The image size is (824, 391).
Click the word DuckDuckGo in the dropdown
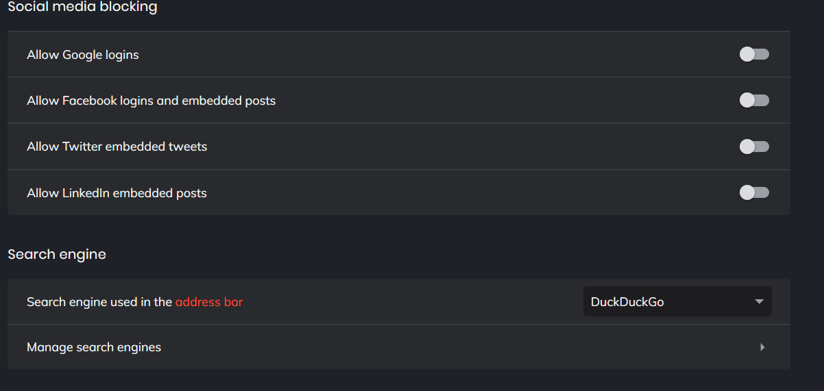[x=627, y=301]
